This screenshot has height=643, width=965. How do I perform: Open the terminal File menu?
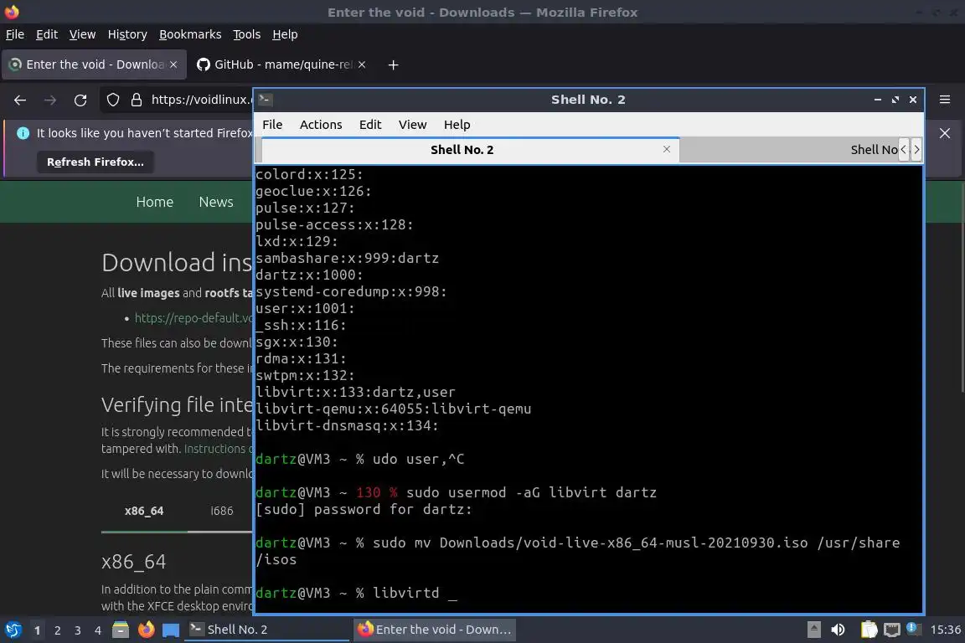coord(272,124)
